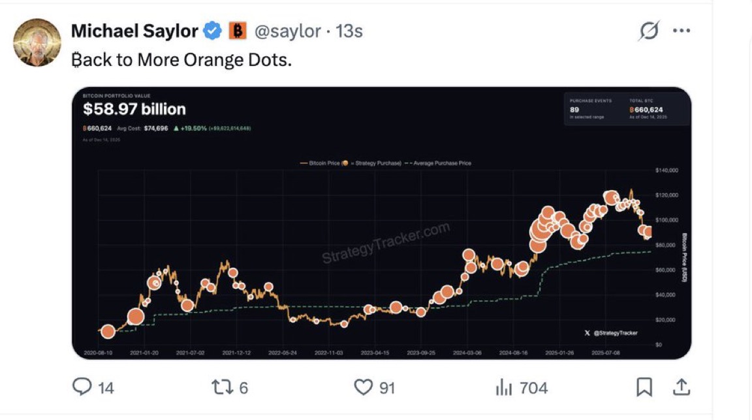Click the tweet text about Orange Dots
The height and width of the screenshot is (420, 752).
tap(181, 59)
